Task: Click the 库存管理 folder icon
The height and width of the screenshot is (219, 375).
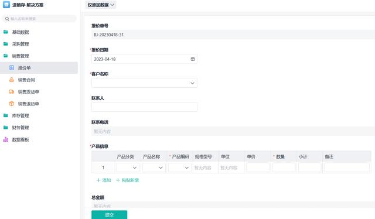Action: coord(5,115)
